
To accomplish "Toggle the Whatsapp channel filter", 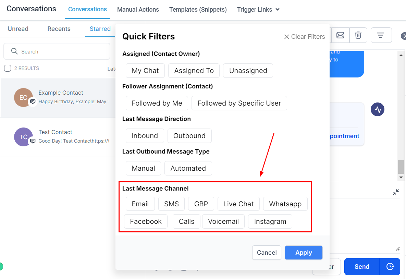I will pos(285,204).
